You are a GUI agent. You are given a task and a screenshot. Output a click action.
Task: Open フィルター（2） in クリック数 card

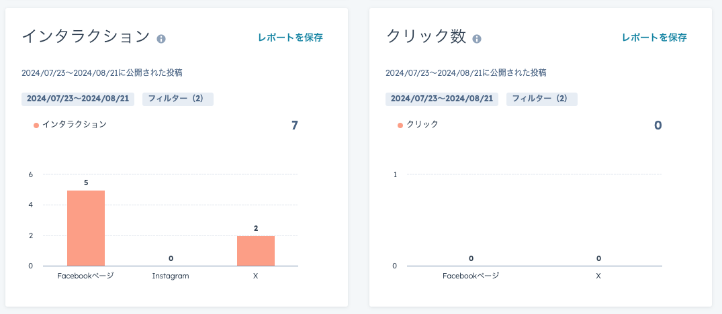(542, 99)
